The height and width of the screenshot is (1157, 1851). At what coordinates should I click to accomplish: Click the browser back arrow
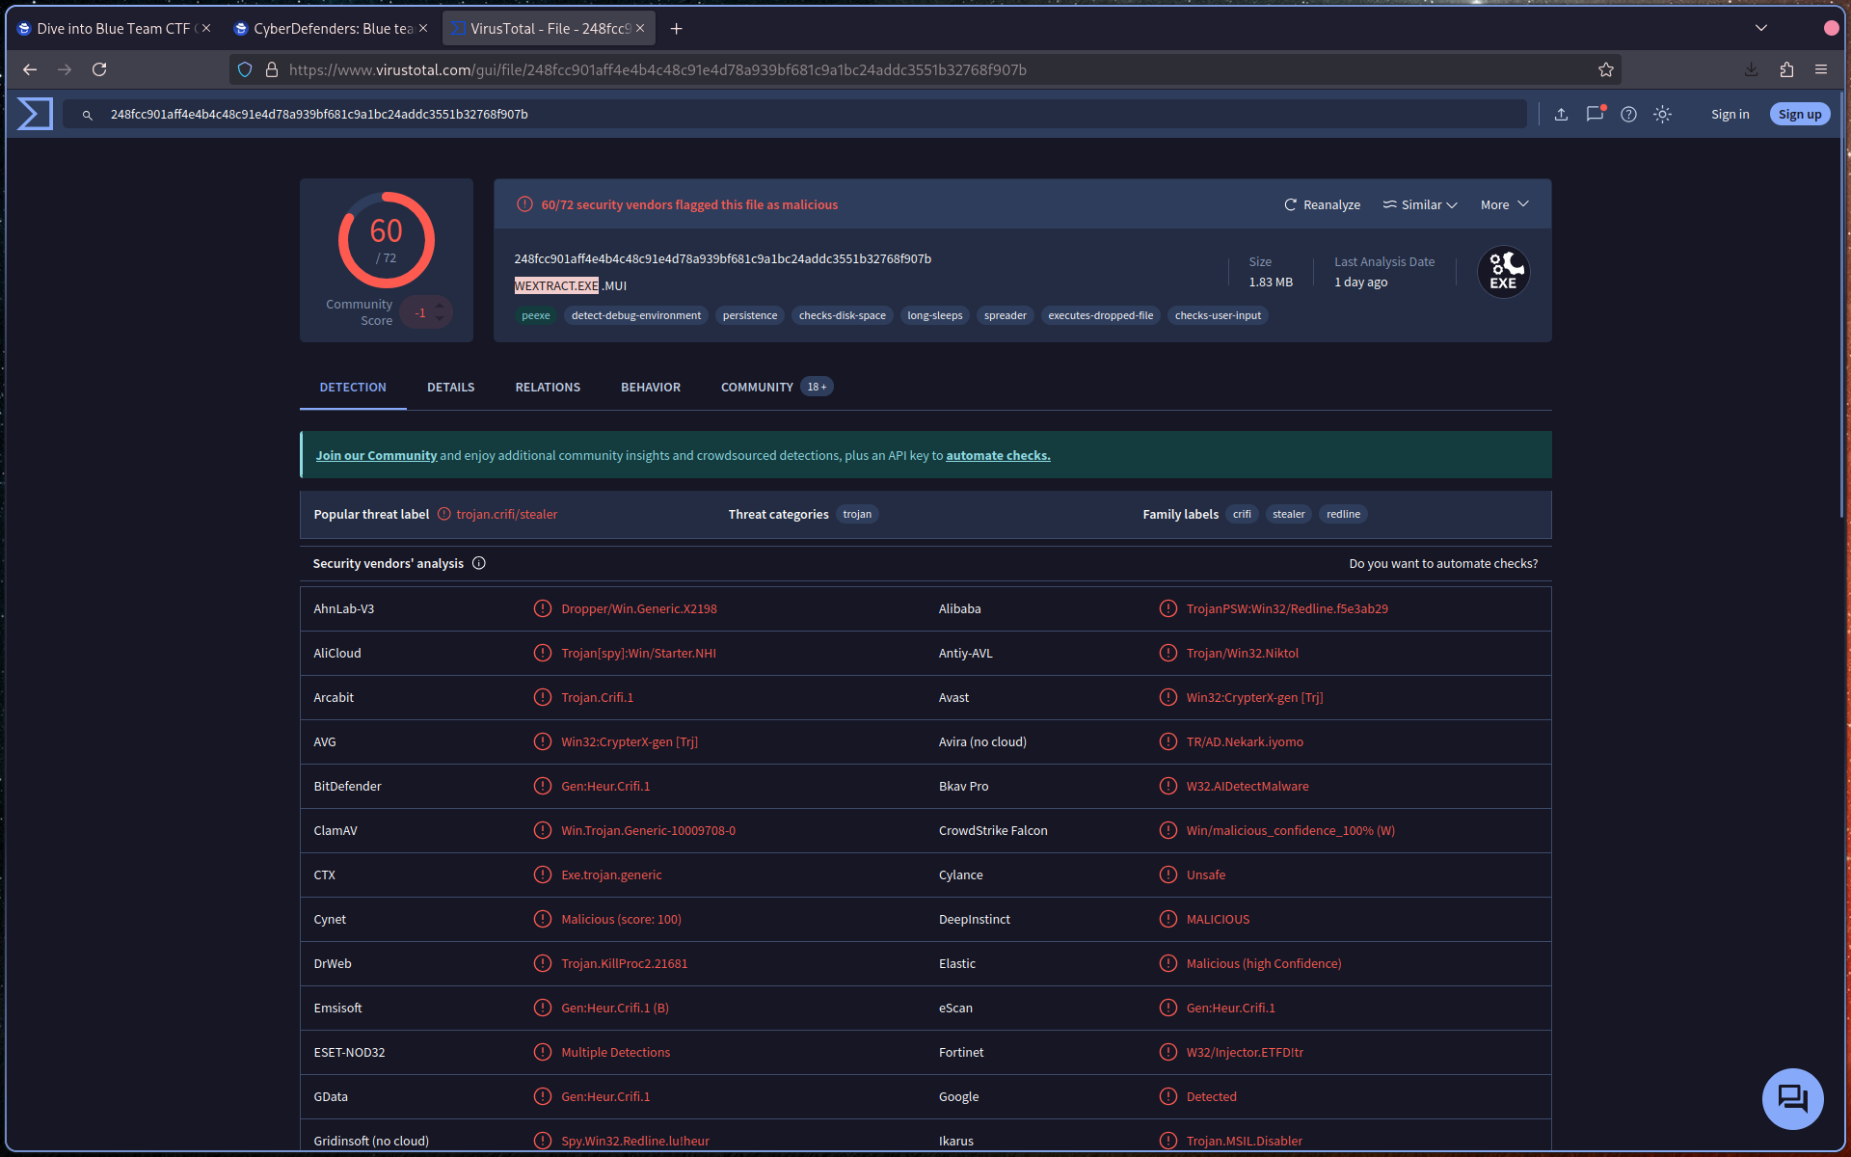(x=30, y=69)
